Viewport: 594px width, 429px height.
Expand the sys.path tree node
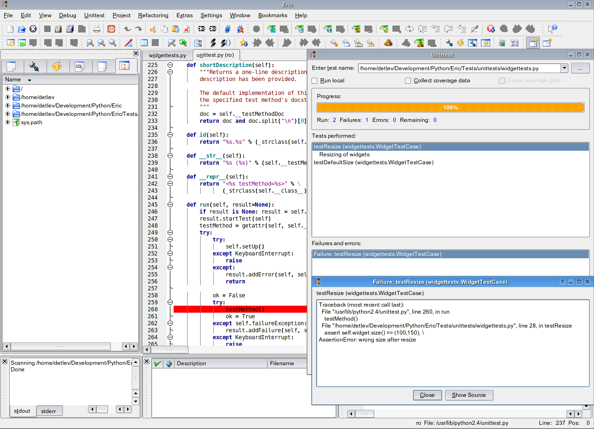[7, 122]
